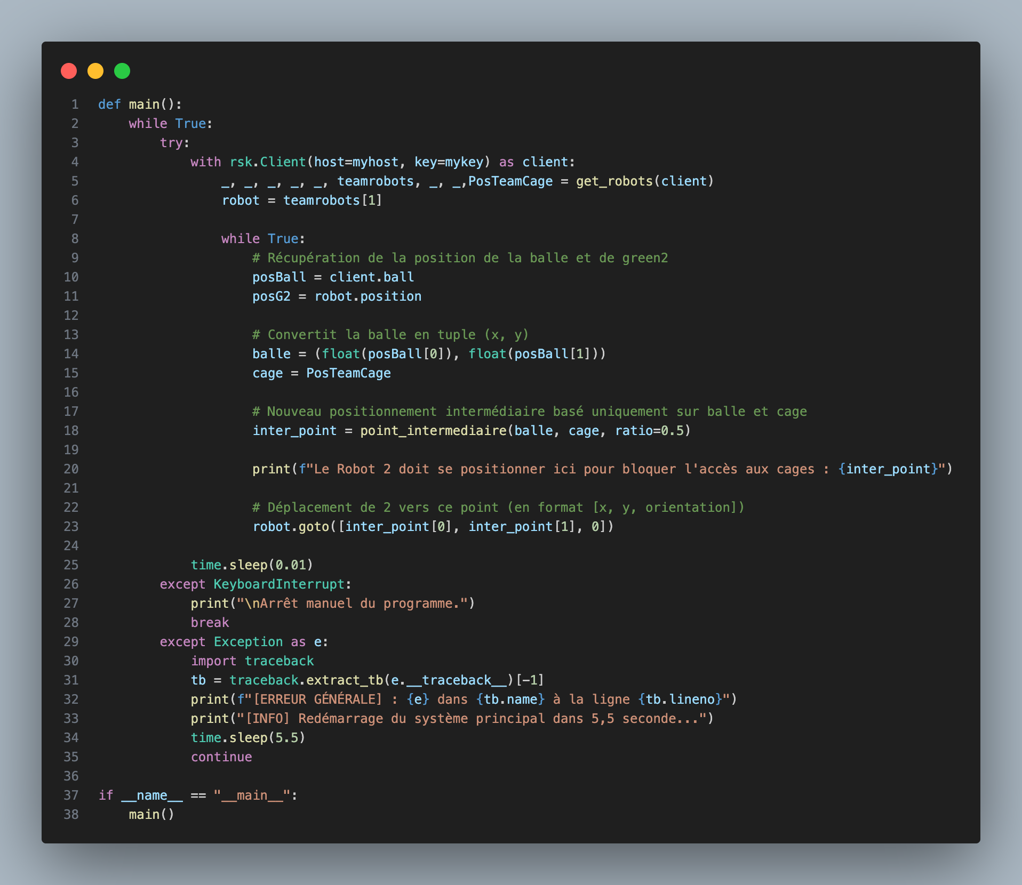Click 'cage = PosTeamCage' on line 15

322,373
